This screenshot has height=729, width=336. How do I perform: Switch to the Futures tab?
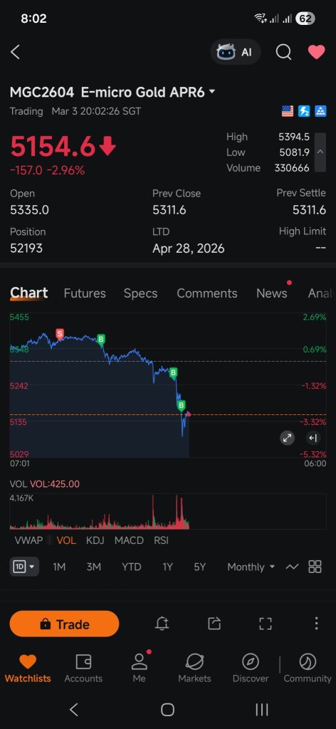85,293
